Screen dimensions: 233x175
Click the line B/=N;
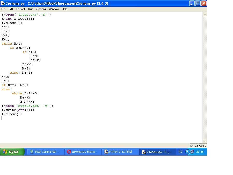[x=27, y=65]
